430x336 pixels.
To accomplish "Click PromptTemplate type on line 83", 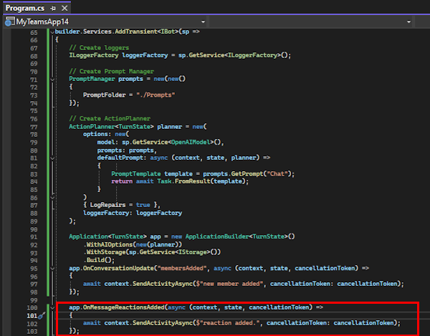I will (135, 174).
